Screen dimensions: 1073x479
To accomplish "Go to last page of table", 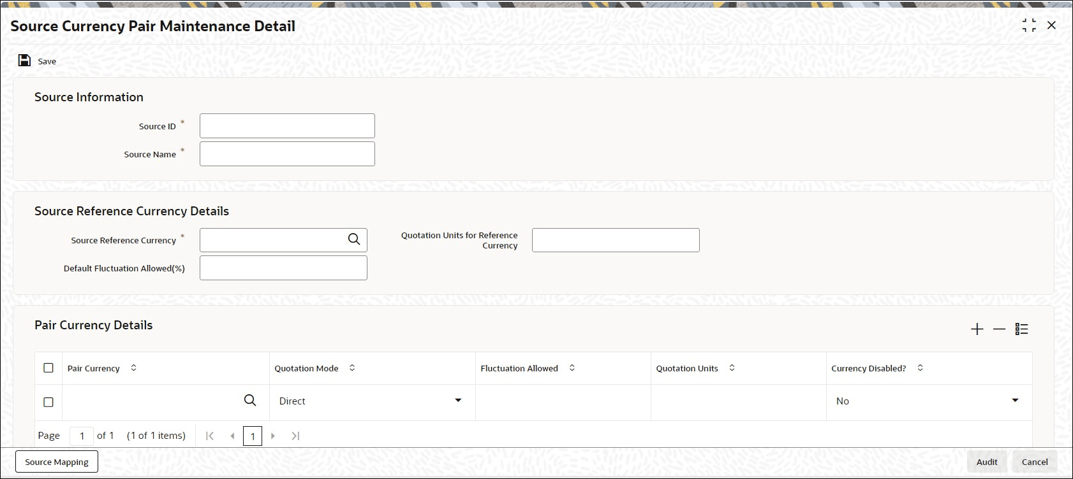I will (295, 436).
